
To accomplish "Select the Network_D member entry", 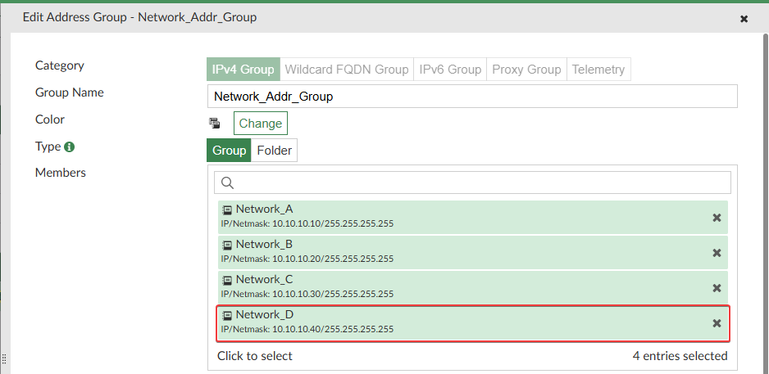I will [473, 322].
